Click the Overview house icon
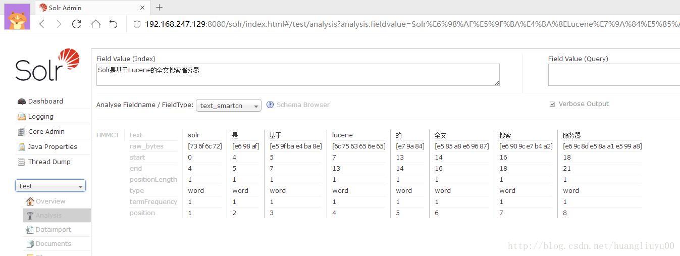The width and height of the screenshot is (680, 256). [30, 201]
